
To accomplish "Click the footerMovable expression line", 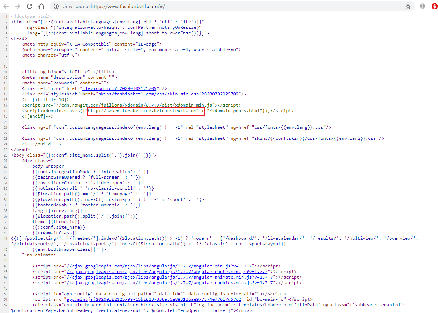I will click(87, 205).
